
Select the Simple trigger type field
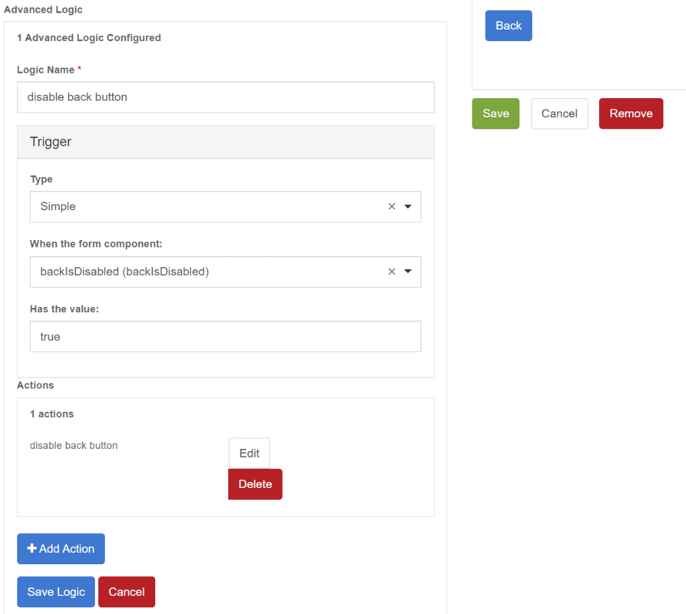pyautogui.click(x=206, y=207)
